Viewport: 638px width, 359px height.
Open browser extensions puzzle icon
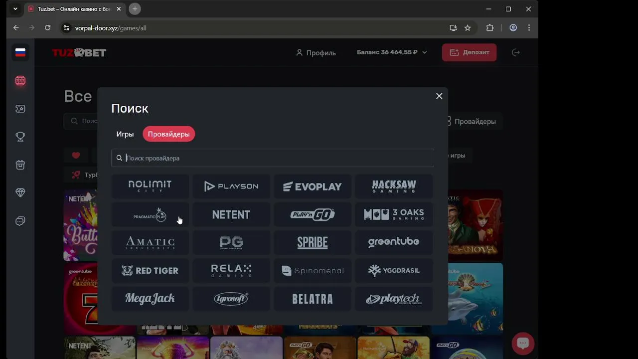[x=490, y=28]
